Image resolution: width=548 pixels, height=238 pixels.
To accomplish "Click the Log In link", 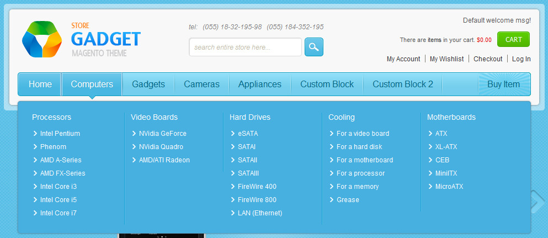I will click(521, 59).
